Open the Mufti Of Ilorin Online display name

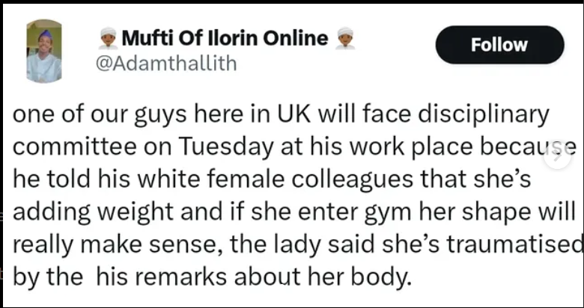tap(225, 38)
